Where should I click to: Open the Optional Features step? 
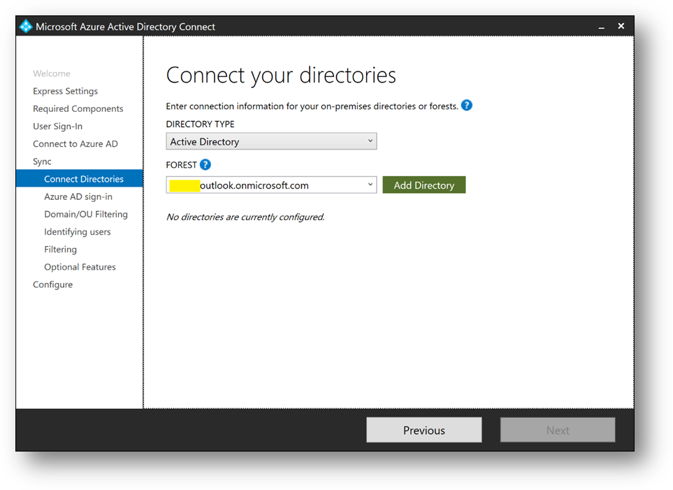(x=80, y=267)
